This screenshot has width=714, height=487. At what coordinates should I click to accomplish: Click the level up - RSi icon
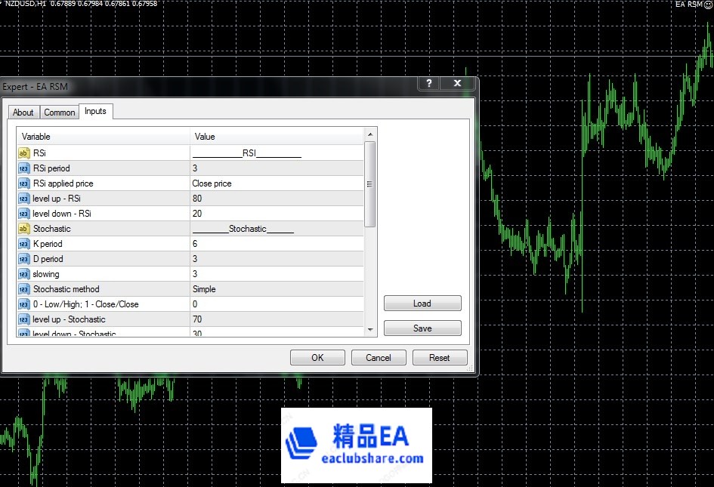(23, 199)
